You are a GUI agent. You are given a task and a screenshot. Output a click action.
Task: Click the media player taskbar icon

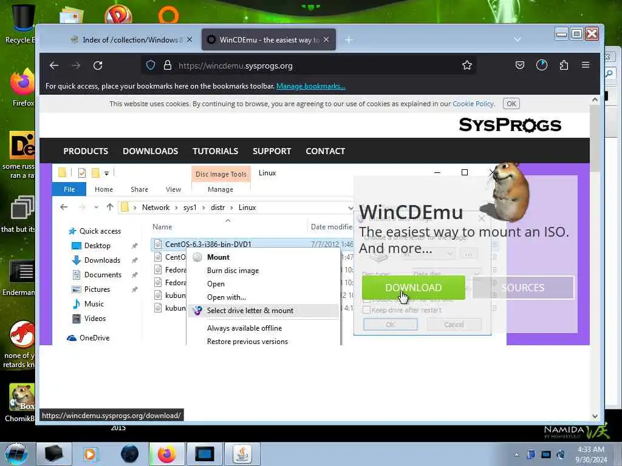pos(90,454)
